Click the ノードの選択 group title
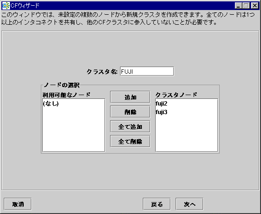261x214 pixels. tap(62, 85)
